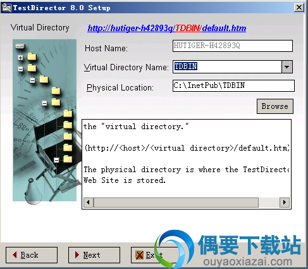This screenshot has height=269, width=308.
Task: Click the Next button's red arrow icon
Action: (77, 255)
